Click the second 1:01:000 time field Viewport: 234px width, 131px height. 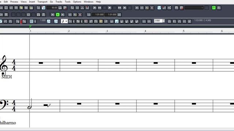pyautogui.click(x=110, y=15)
